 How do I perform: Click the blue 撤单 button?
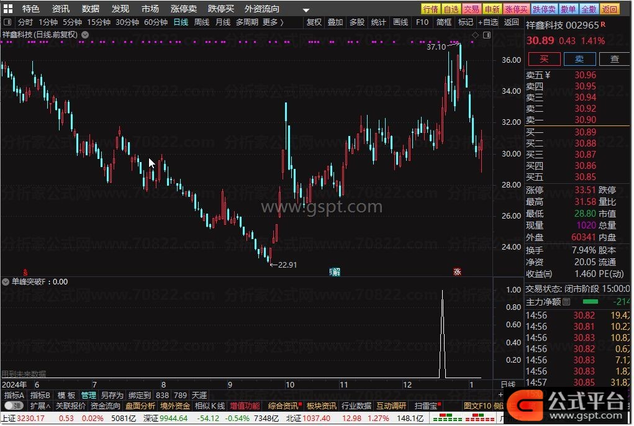[568, 9]
